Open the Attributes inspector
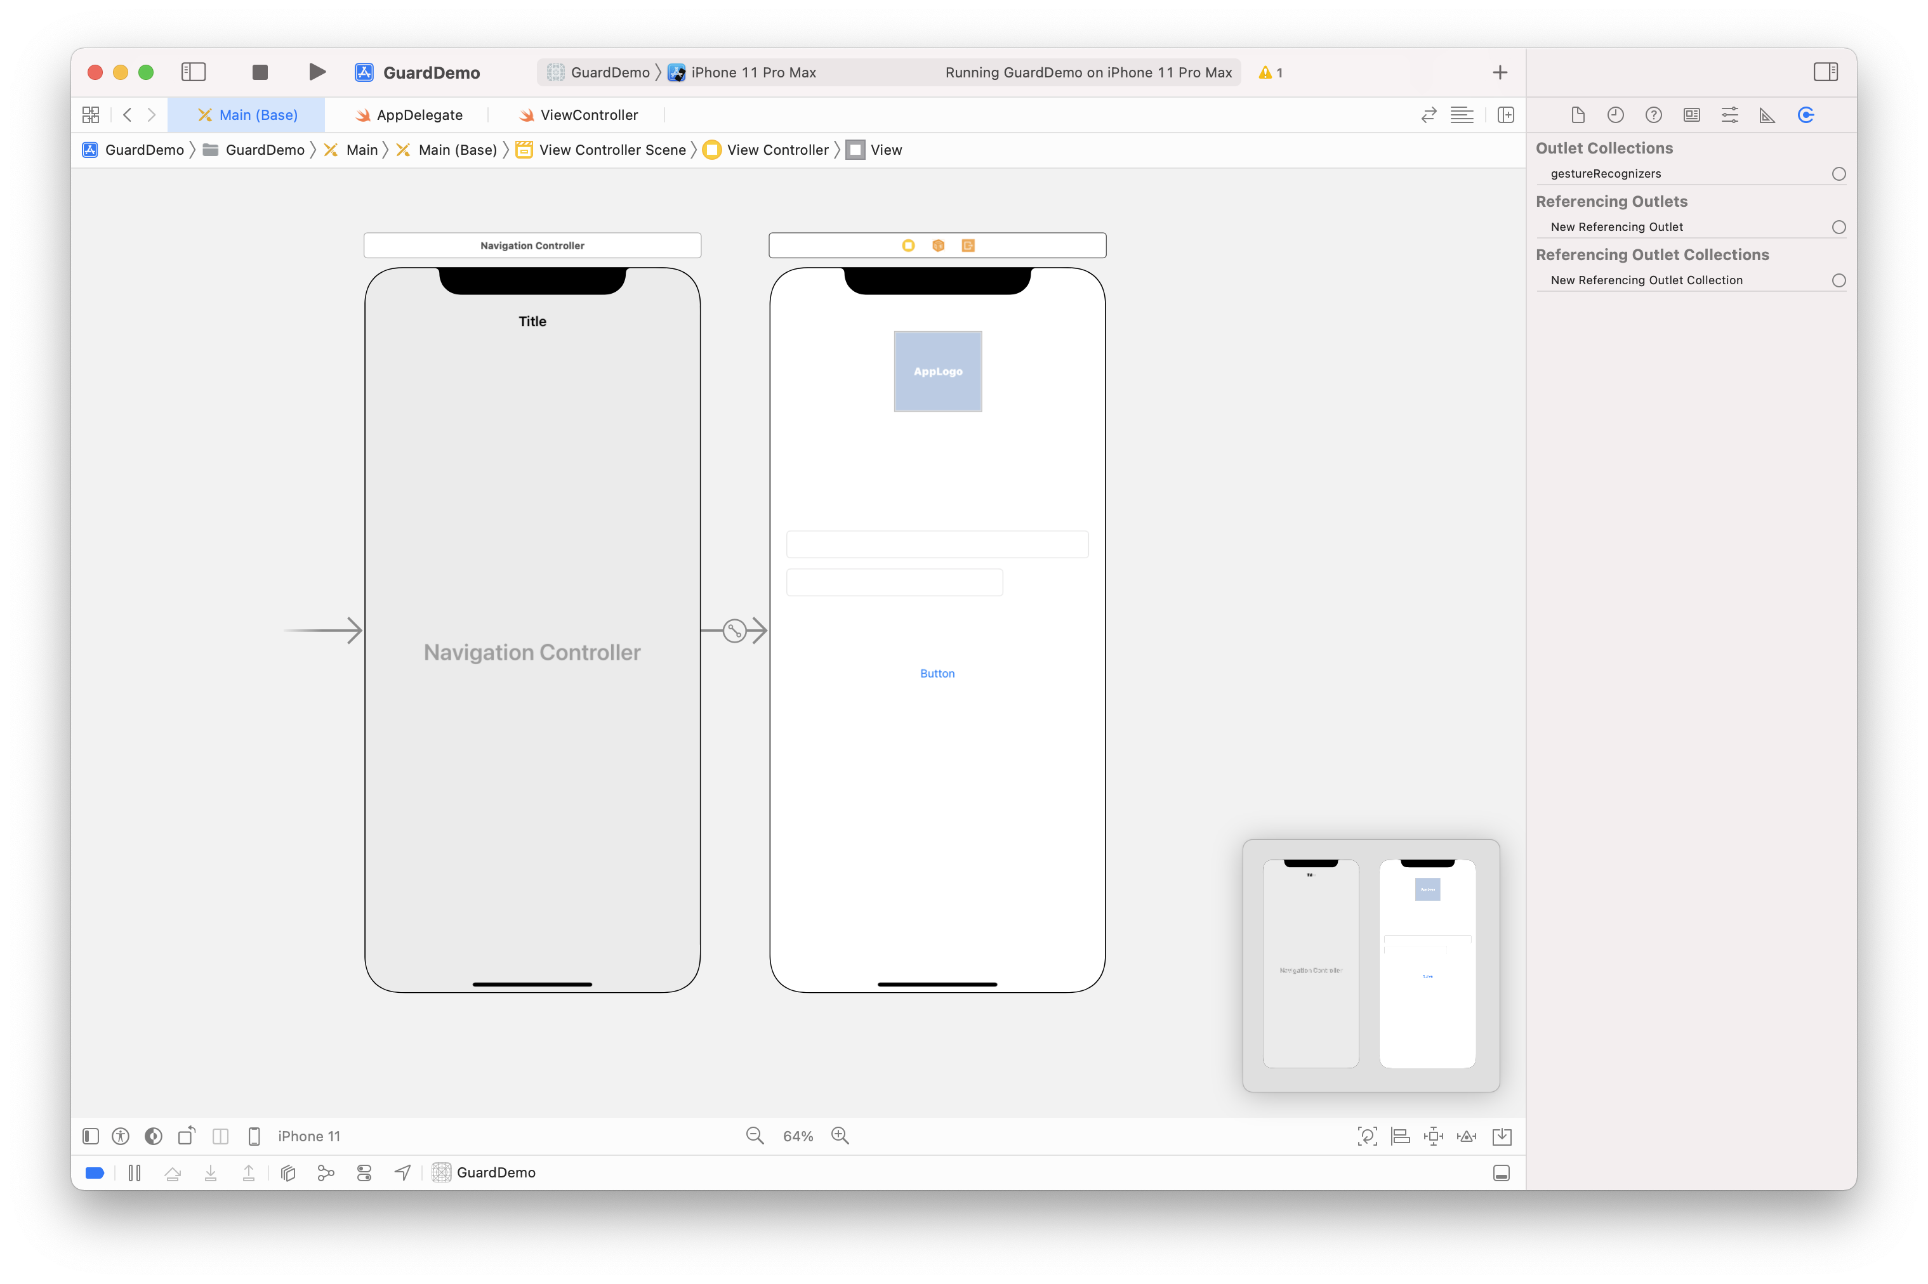This screenshot has width=1928, height=1284. pos(1729,115)
